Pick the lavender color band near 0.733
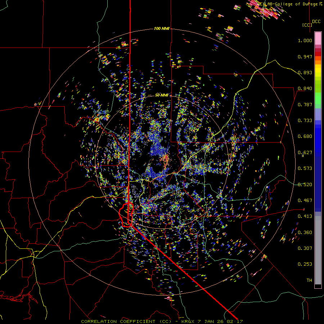The width and height of the screenshot is (324, 324). coord(318,114)
